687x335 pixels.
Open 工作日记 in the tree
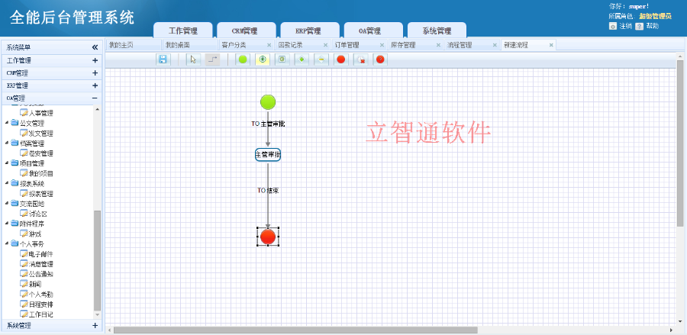(x=41, y=314)
